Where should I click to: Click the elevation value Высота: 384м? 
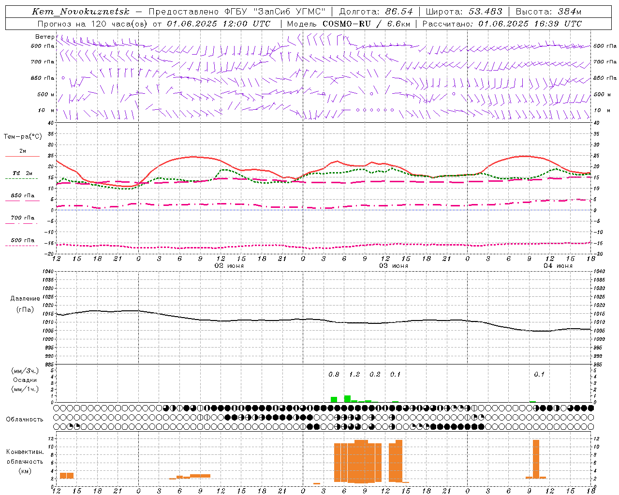coord(548,12)
